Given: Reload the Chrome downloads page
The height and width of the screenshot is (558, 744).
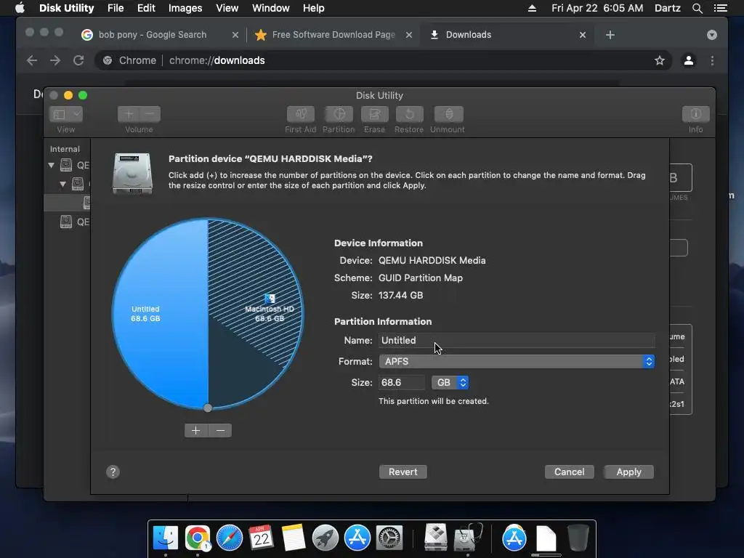Looking at the screenshot, I should point(78,60).
